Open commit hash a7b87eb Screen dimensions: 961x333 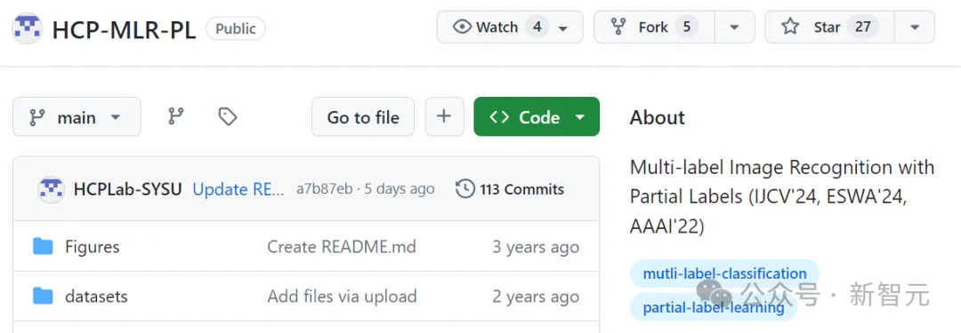point(324,189)
